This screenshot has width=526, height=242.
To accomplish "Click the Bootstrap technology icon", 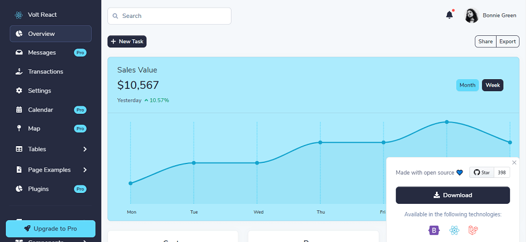I will [434, 230].
